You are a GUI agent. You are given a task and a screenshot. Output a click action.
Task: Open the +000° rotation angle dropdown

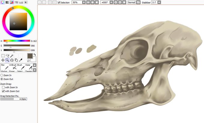pyautogui.click(x=111, y=2)
